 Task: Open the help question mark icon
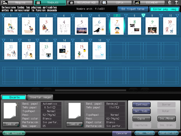pyautogui.click(x=176, y=2)
